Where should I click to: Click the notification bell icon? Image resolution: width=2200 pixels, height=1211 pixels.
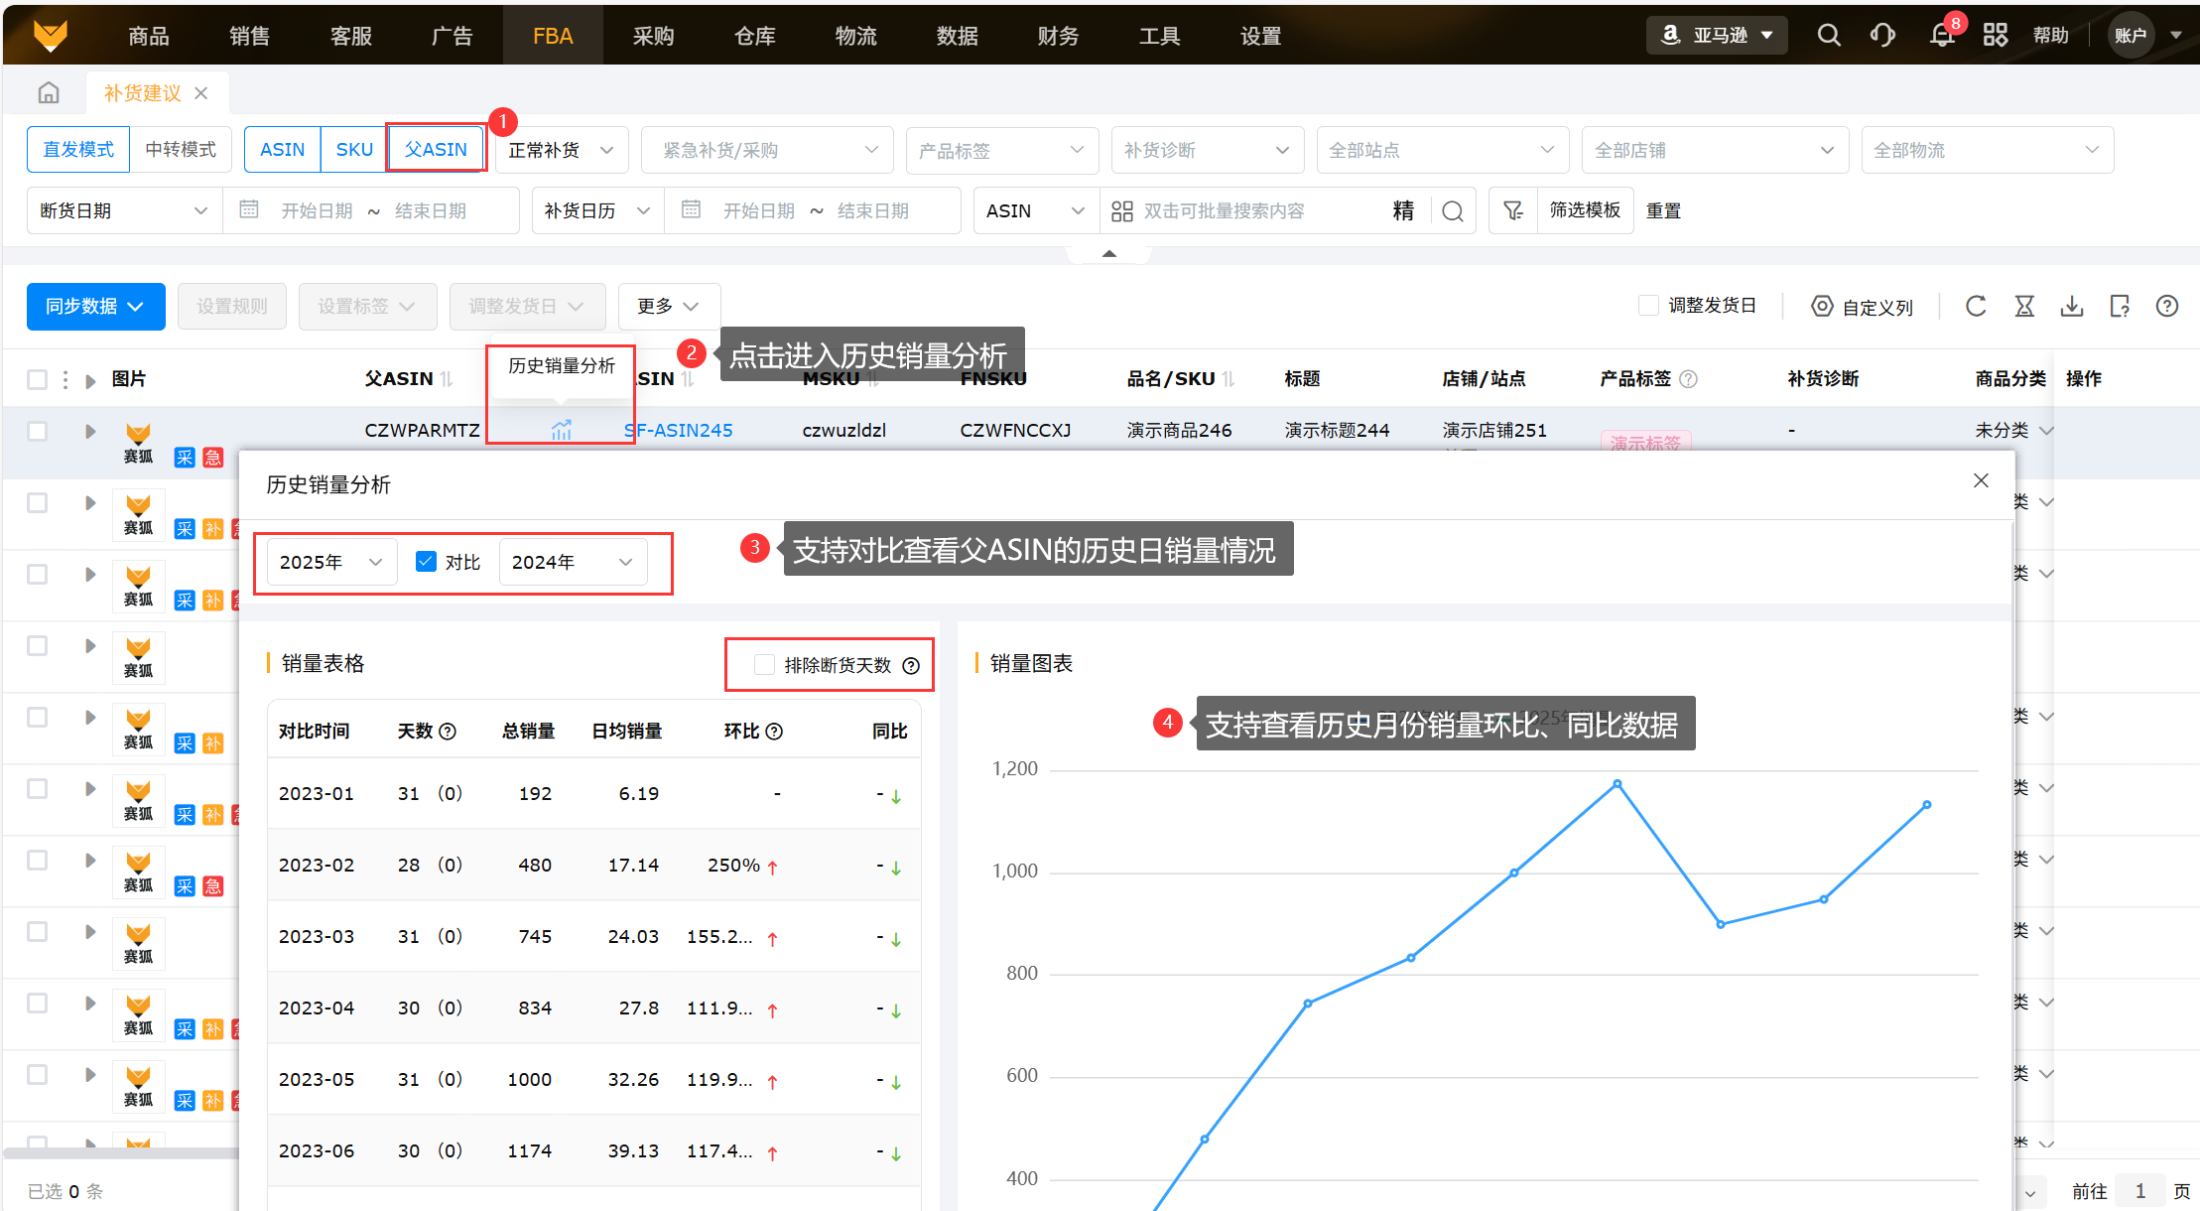1941,36
